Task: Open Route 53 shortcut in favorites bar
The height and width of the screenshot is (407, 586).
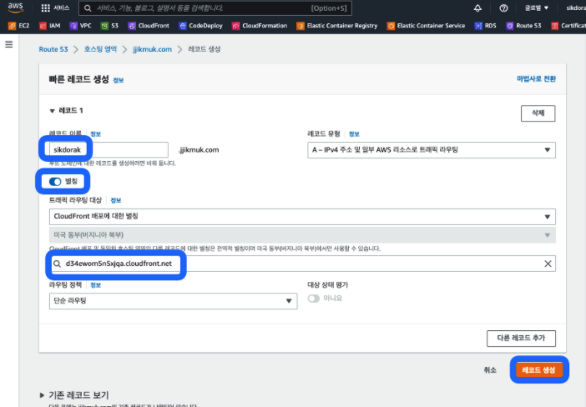Action: tap(523, 26)
